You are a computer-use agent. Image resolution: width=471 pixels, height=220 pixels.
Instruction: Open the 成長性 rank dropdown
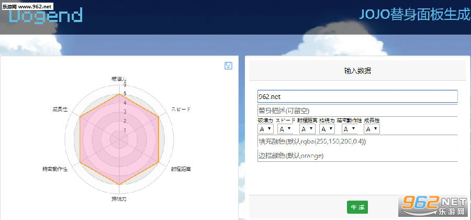tap(372, 129)
